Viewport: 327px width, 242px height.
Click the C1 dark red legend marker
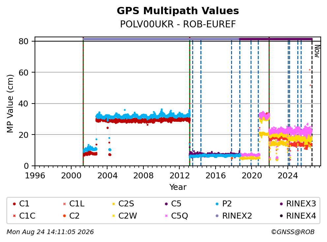point(14,204)
